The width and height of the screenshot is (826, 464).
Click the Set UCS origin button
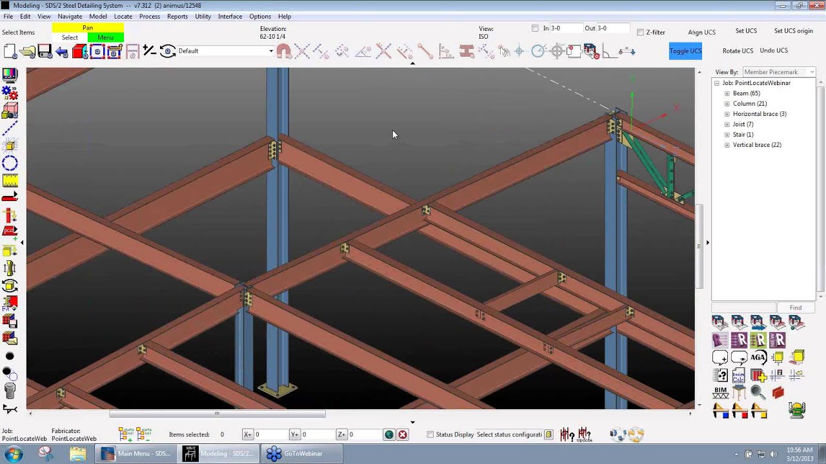coord(794,31)
